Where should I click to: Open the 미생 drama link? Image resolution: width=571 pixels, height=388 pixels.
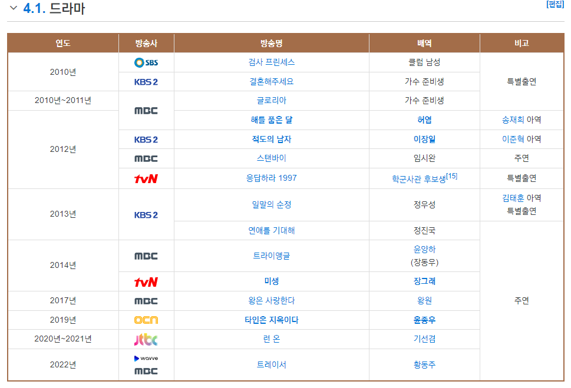(272, 281)
